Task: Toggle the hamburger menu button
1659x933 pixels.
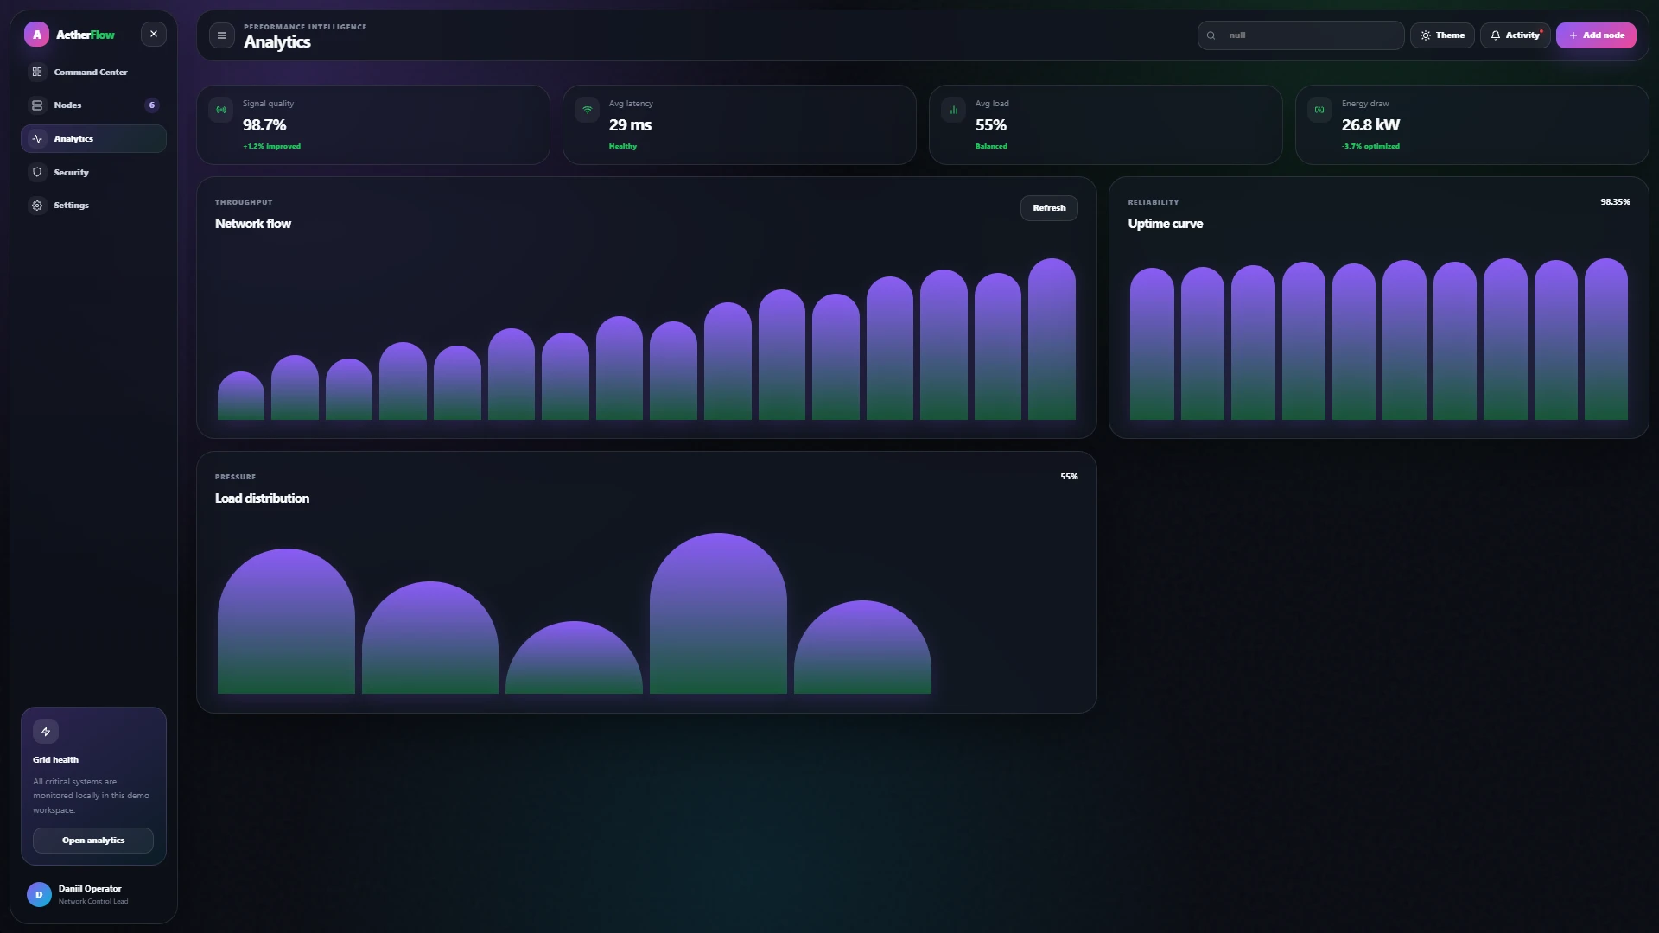Action: click(x=222, y=35)
